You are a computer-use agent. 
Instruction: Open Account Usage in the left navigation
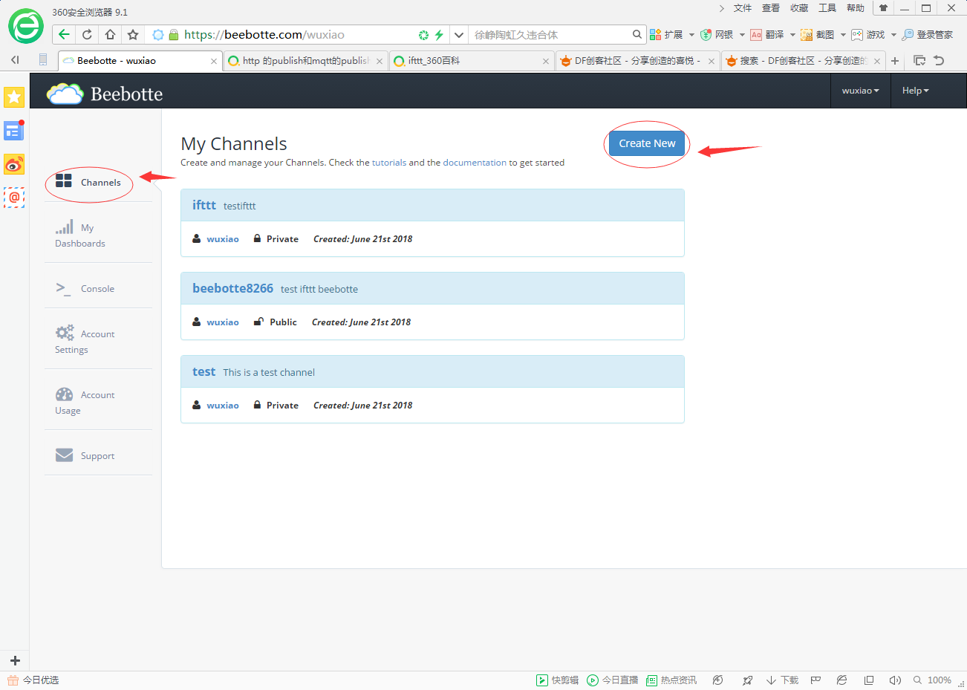tap(85, 402)
